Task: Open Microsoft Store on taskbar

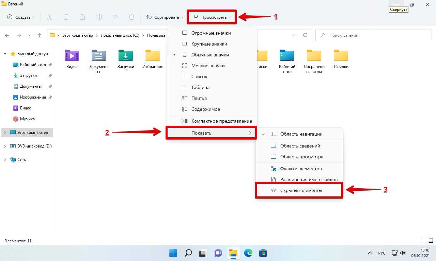Action: pyautogui.click(x=263, y=253)
